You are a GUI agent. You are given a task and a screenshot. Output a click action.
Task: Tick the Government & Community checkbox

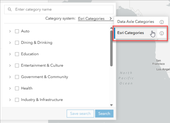[x=17, y=77]
